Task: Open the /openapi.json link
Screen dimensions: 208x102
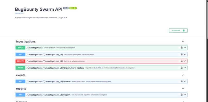Action: tap(19, 13)
